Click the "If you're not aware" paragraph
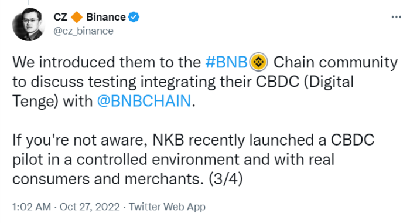This screenshot has height=223, width=410. 193,159
